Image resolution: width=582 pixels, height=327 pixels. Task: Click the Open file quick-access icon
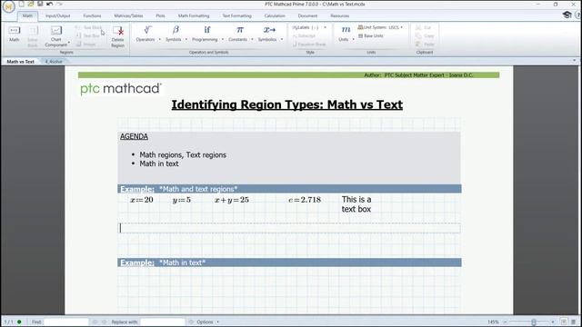click(x=30, y=4)
